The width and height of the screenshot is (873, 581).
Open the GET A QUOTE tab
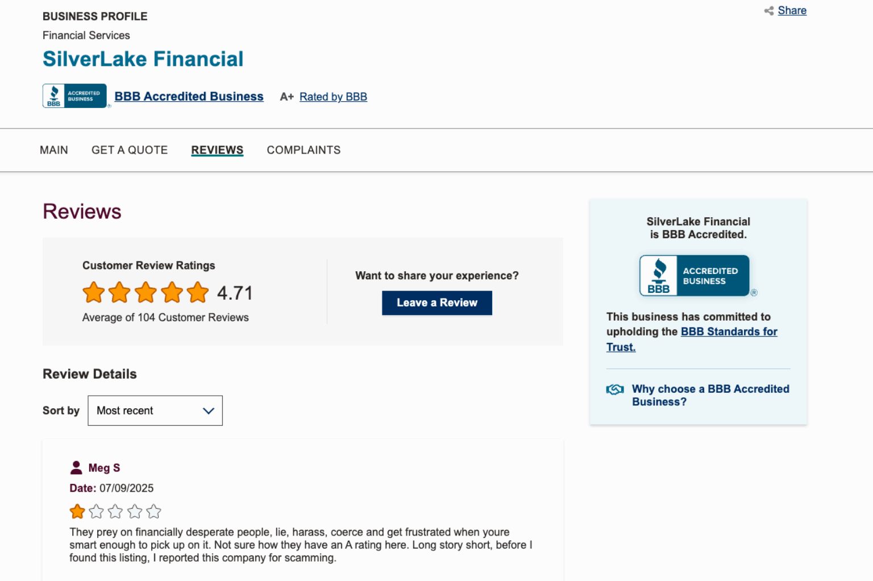point(130,150)
